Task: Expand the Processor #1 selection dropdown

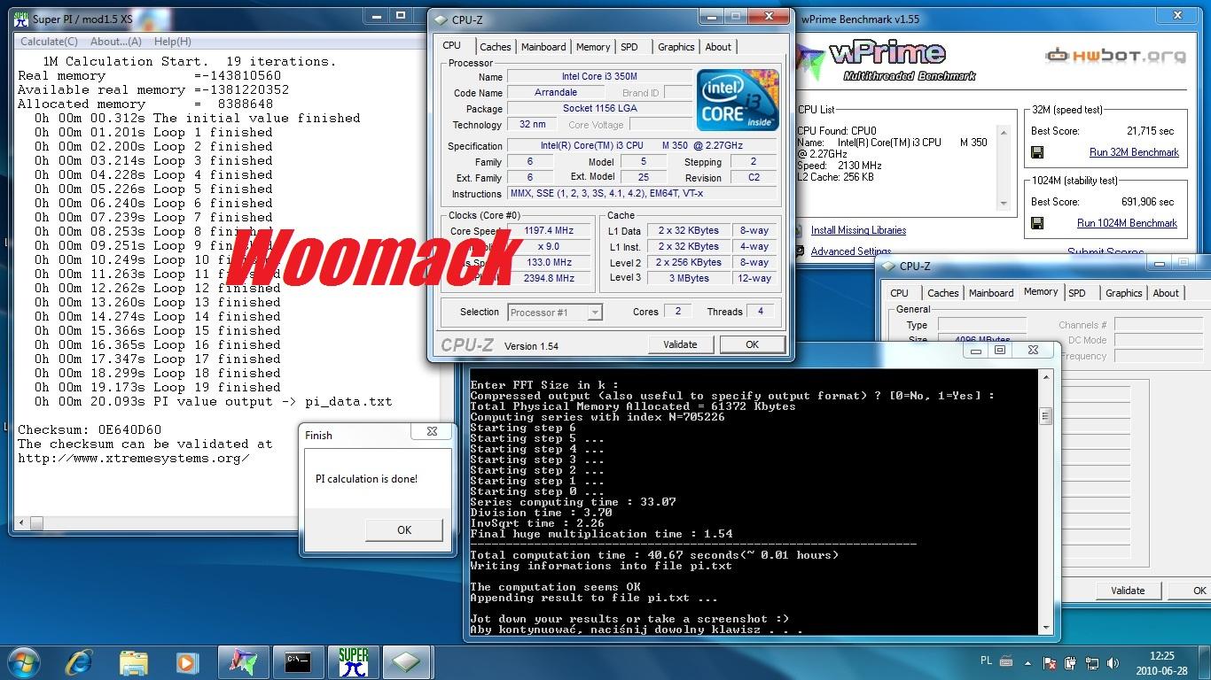Action: coord(556,313)
